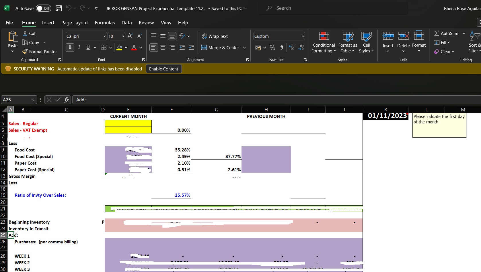Click the Redo arrow icon
481x272 pixels.
[x=82, y=8]
